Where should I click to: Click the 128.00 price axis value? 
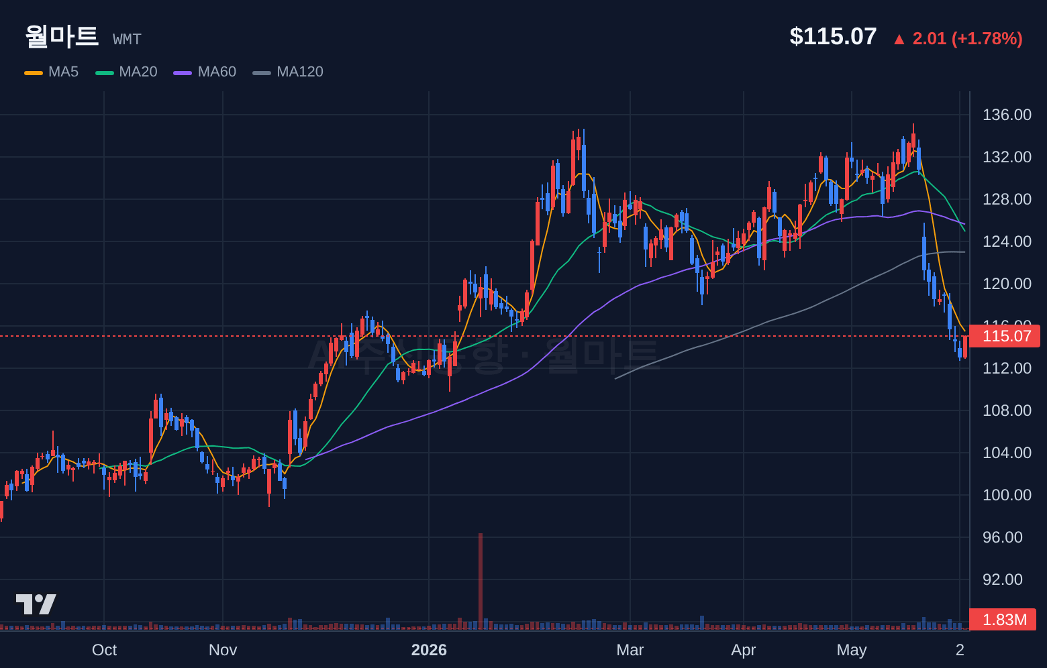pyautogui.click(x=1007, y=199)
